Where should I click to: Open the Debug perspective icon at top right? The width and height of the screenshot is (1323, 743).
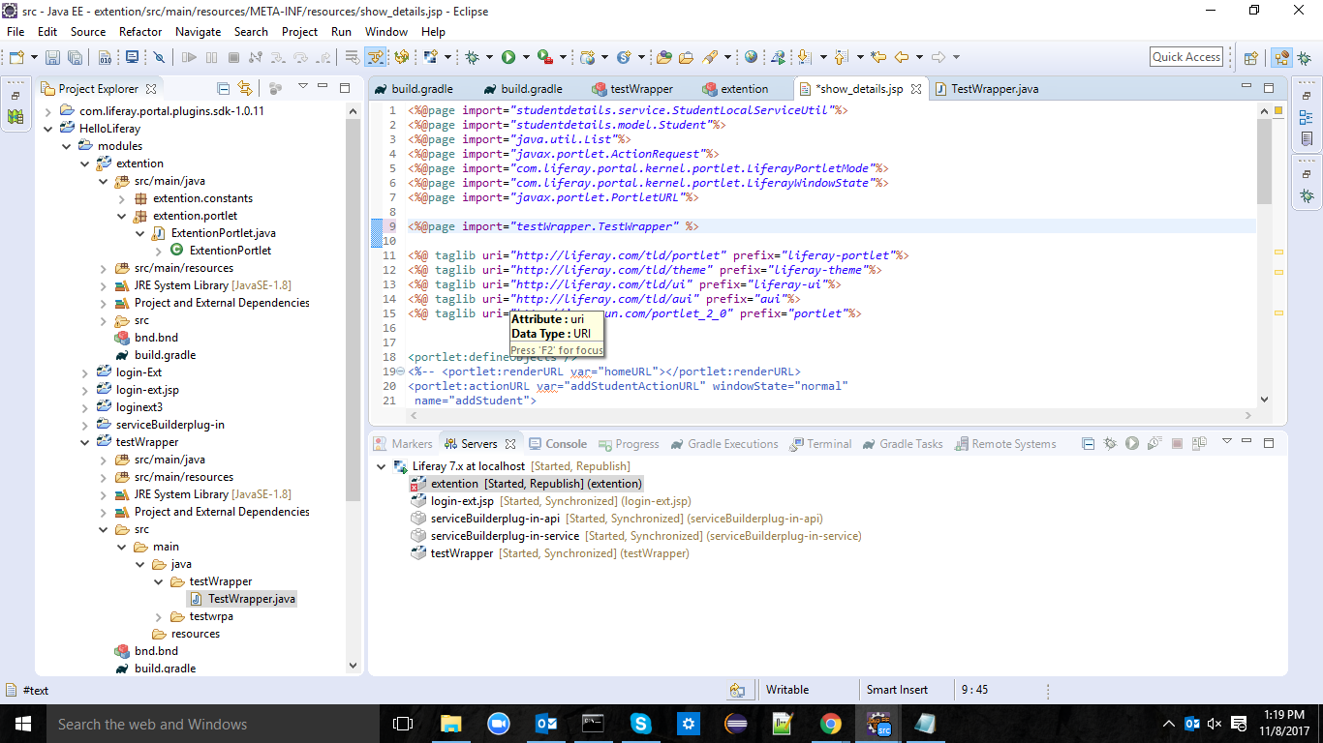click(1306, 58)
